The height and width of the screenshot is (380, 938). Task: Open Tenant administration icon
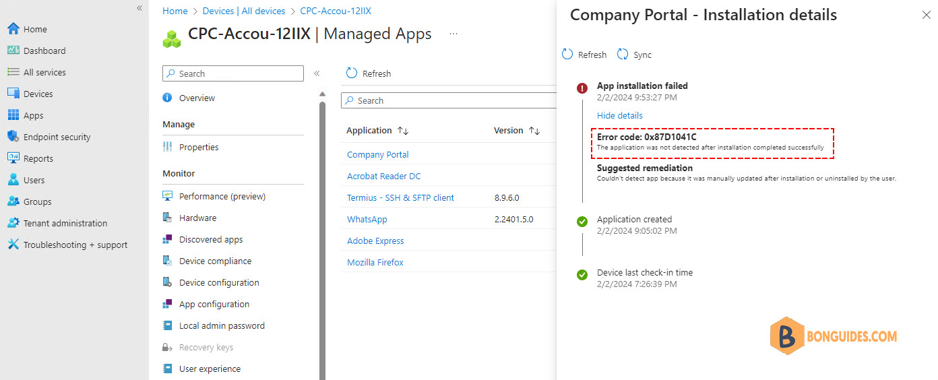tap(13, 223)
